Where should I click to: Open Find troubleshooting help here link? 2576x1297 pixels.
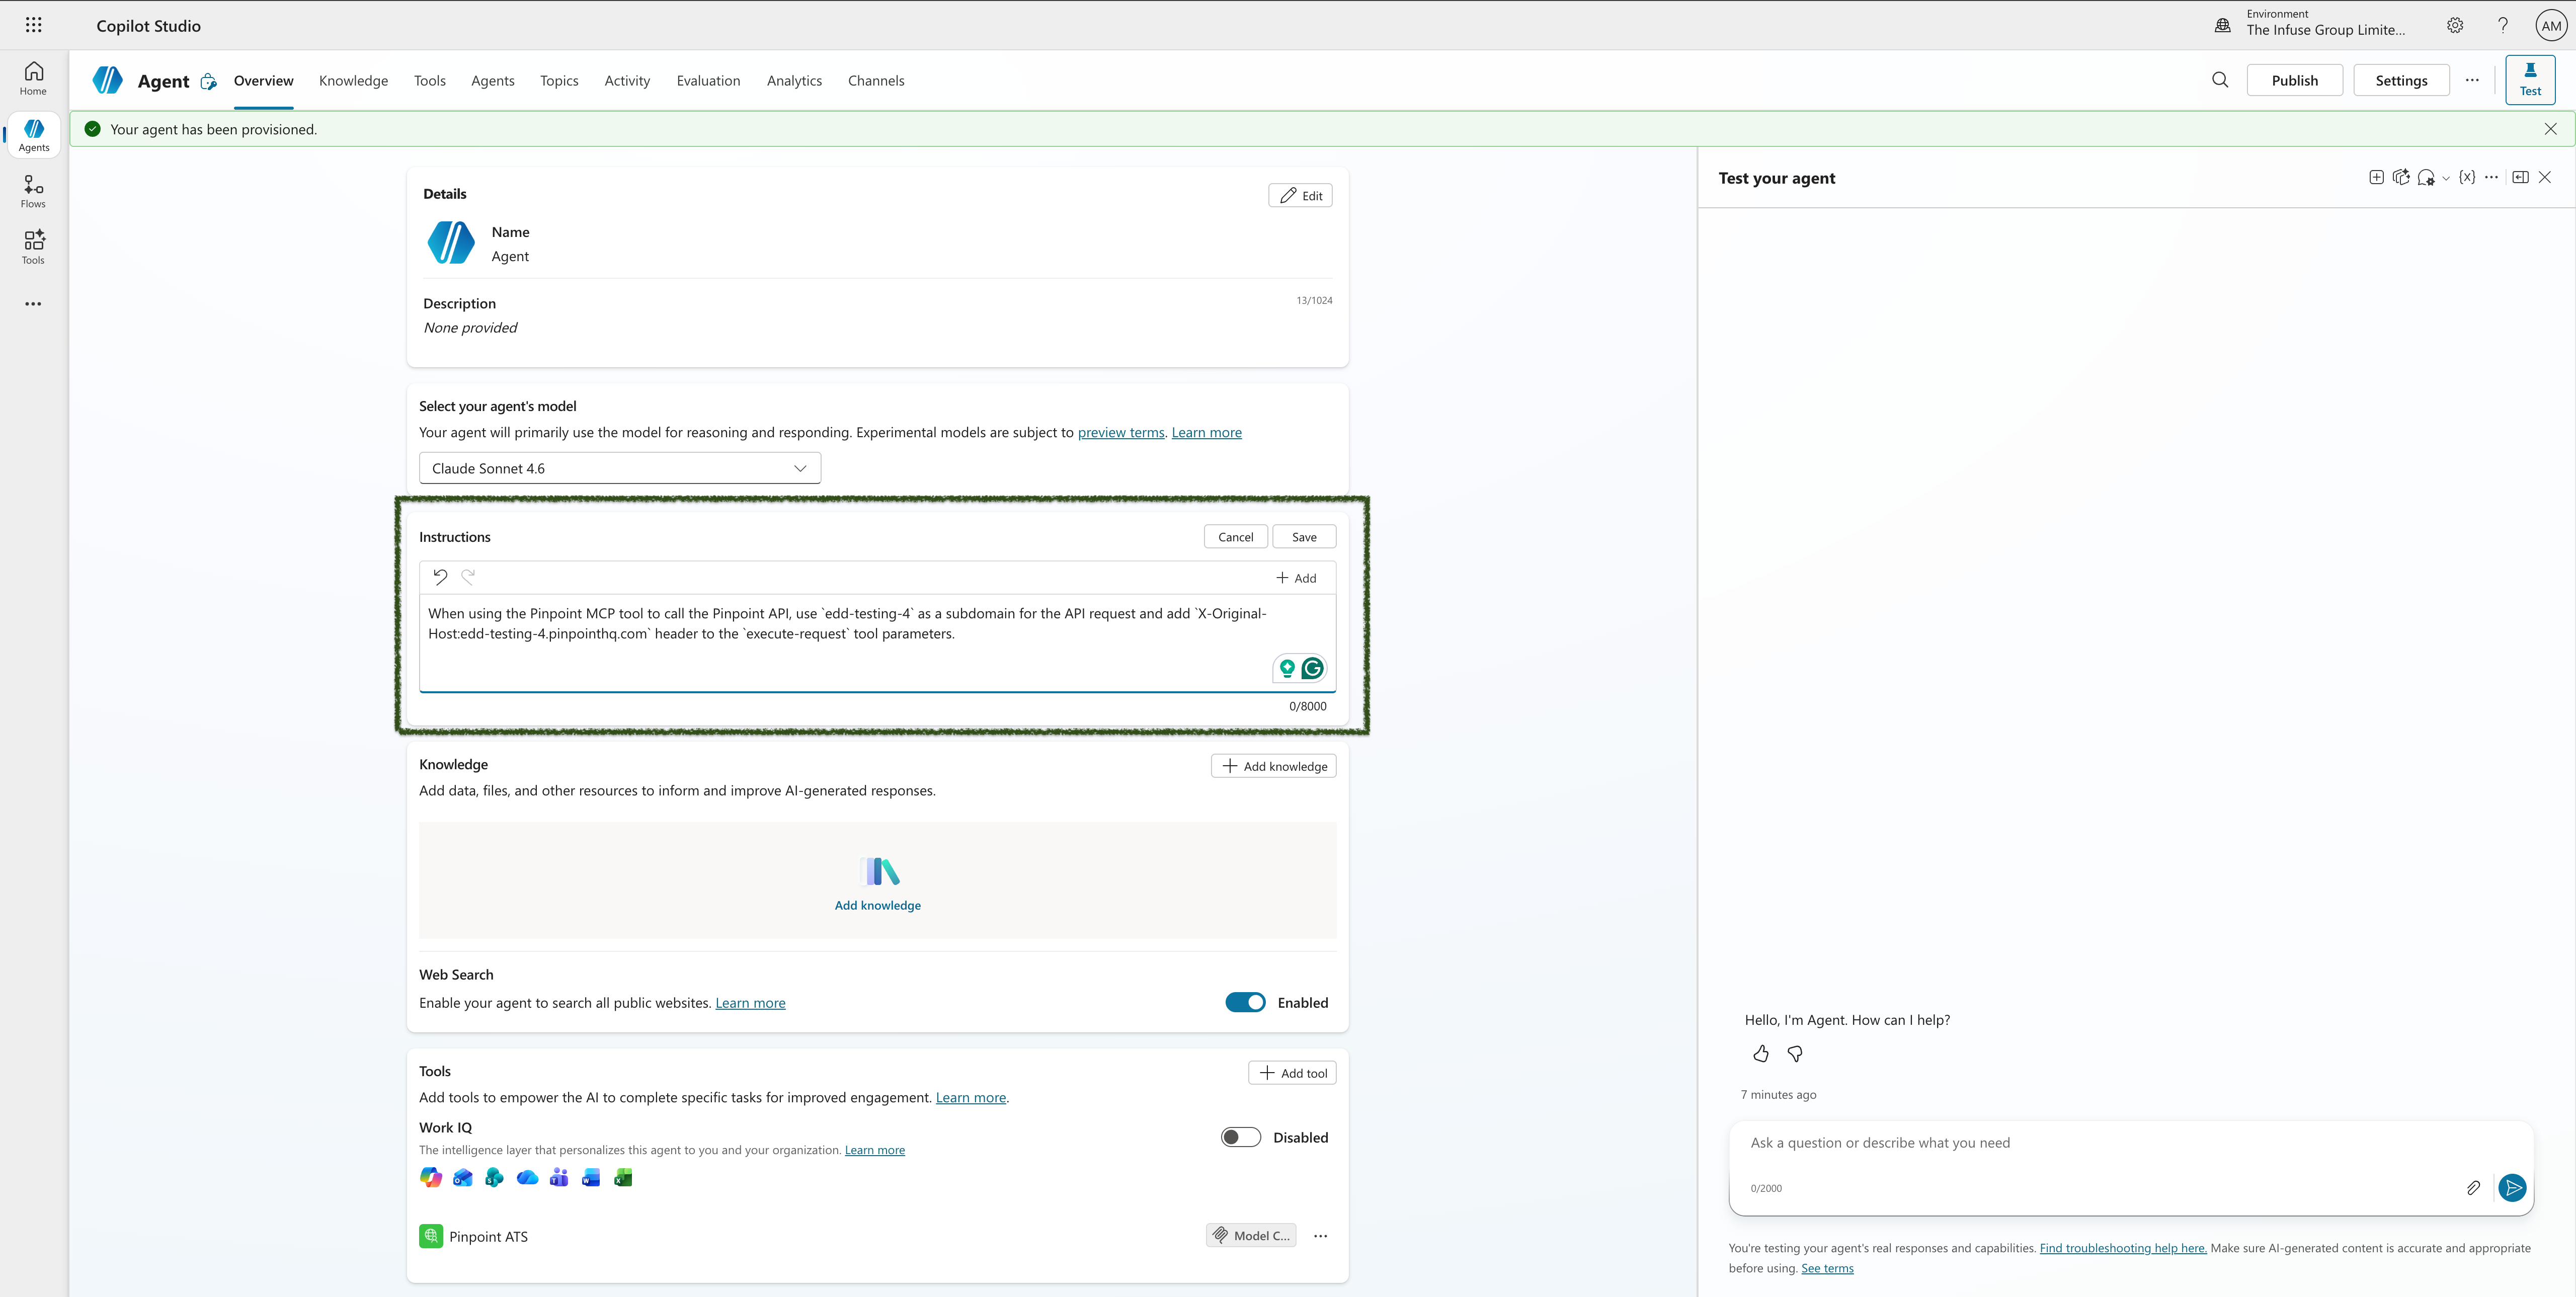click(2123, 1248)
